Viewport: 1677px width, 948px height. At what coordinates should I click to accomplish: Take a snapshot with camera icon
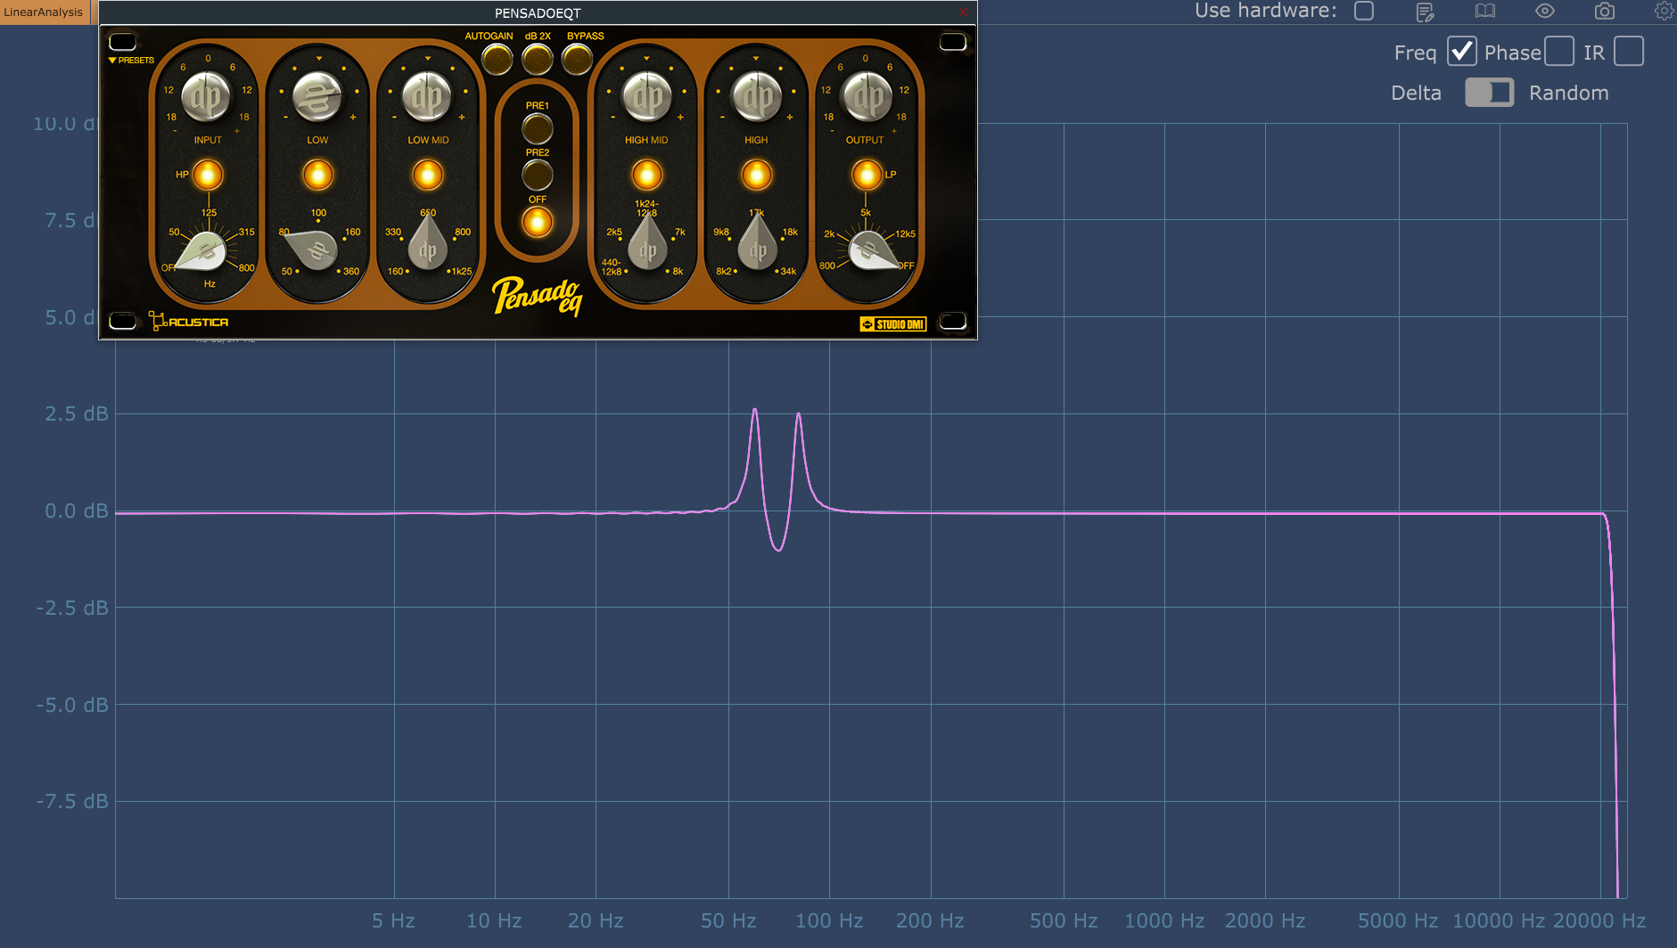coord(1605,11)
